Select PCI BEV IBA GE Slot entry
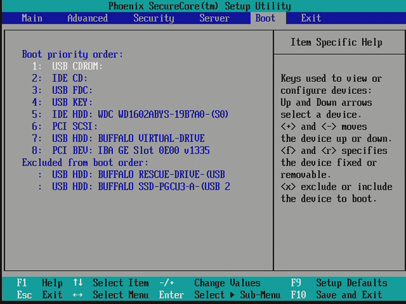The height and width of the screenshot is (304, 406). 121,150
